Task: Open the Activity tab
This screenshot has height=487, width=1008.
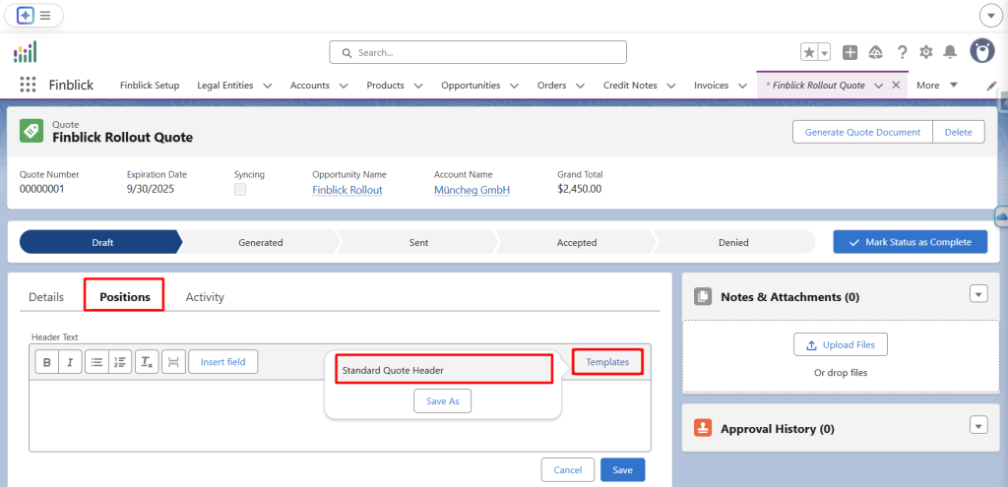Action: [205, 296]
